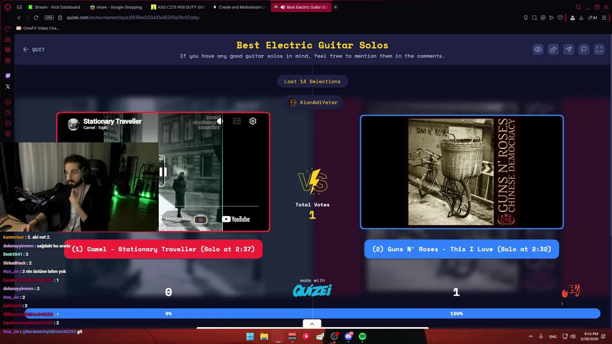
Task: Open Last 14 Selections pill
Action: click(312, 81)
